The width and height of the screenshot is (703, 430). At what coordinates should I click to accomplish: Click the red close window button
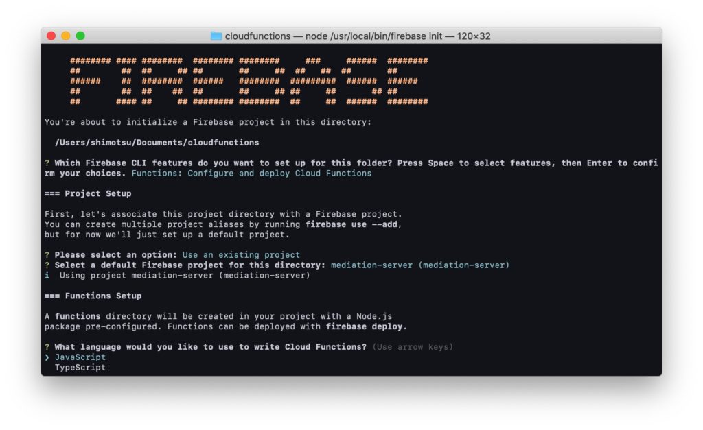[x=51, y=36]
